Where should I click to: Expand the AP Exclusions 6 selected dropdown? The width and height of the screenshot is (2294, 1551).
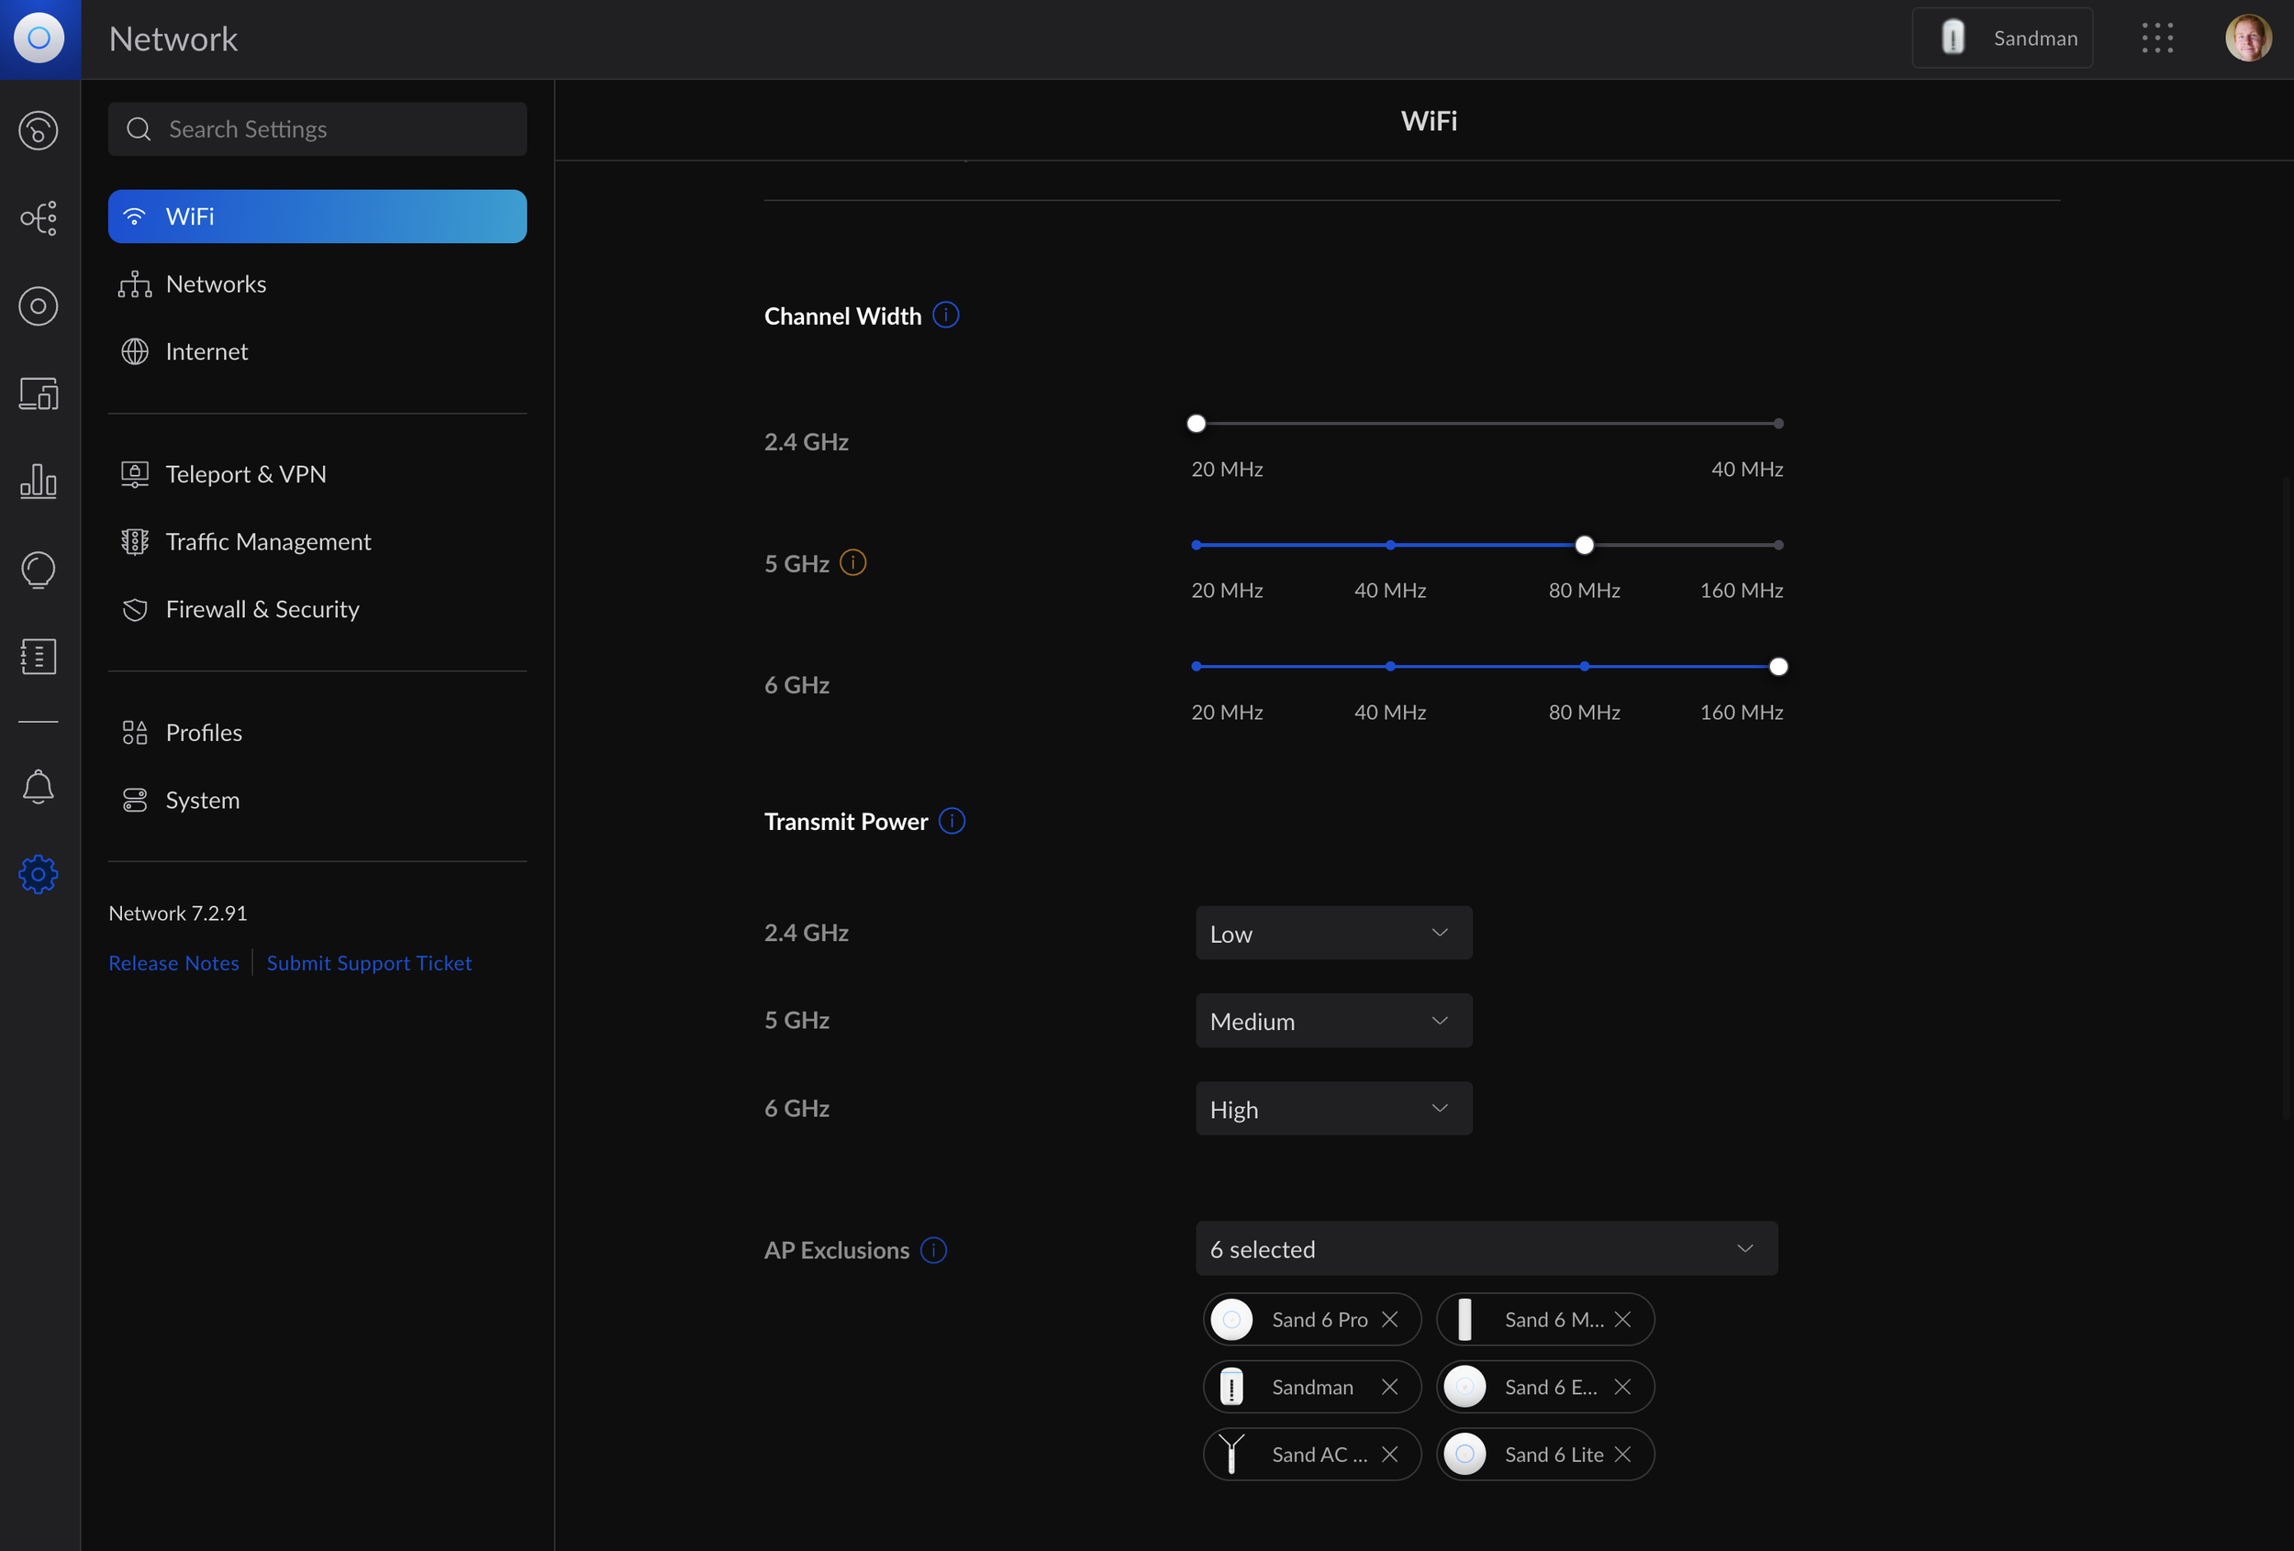(1487, 1248)
